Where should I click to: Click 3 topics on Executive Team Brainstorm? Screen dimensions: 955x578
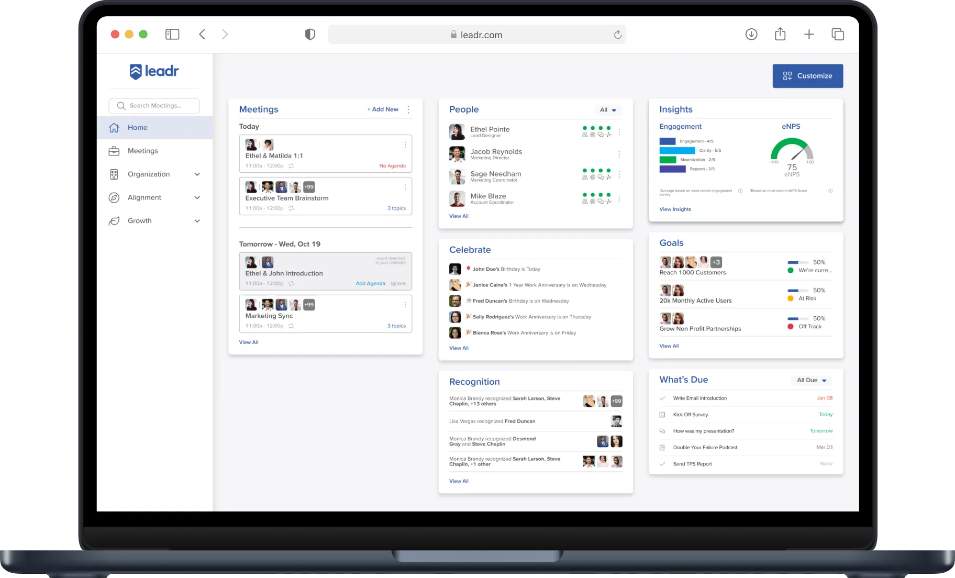(x=396, y=208)
